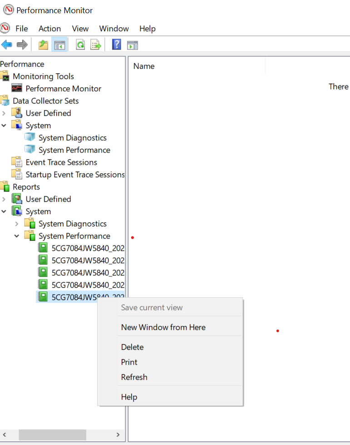
Task: Click the Up One Level folder icon
Action: coord(43,45)
